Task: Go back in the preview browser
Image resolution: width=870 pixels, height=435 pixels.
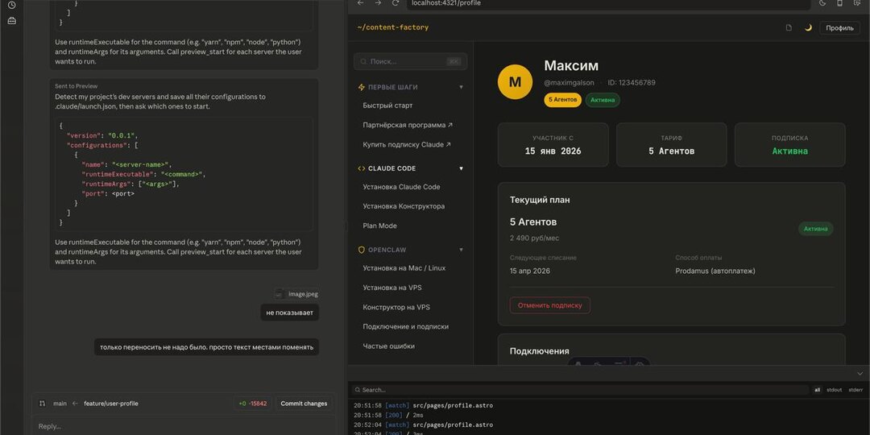Action: (361, 2)
